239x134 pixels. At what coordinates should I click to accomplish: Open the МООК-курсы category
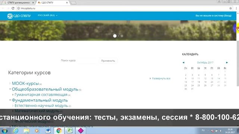tap(25, 83)
